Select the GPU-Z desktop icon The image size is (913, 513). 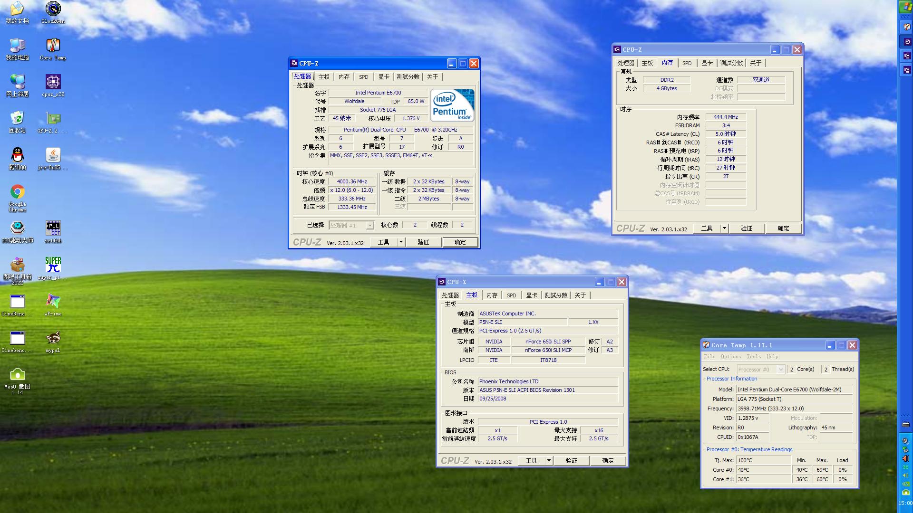click(53, 122)
